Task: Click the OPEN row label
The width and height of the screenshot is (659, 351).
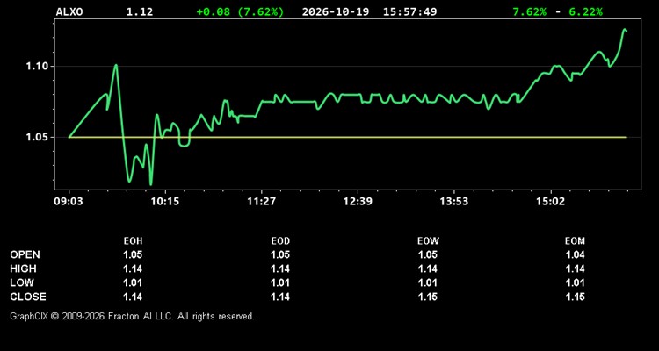Action: 25,254
